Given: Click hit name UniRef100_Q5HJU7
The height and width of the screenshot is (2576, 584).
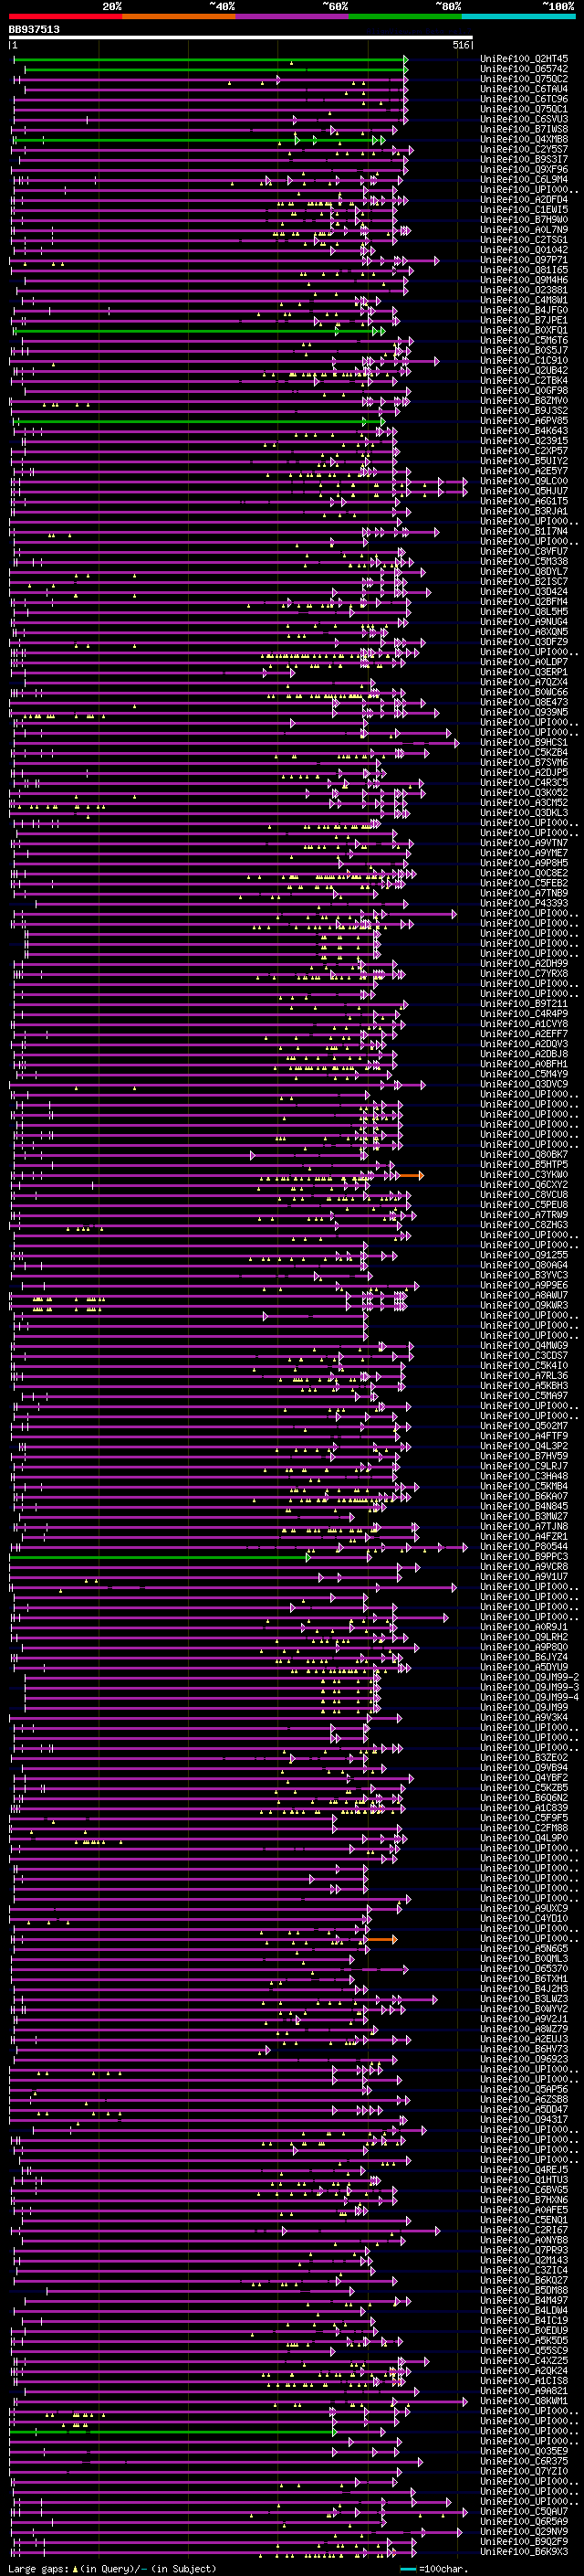Looking at the screenshot, I should (524, 491).
